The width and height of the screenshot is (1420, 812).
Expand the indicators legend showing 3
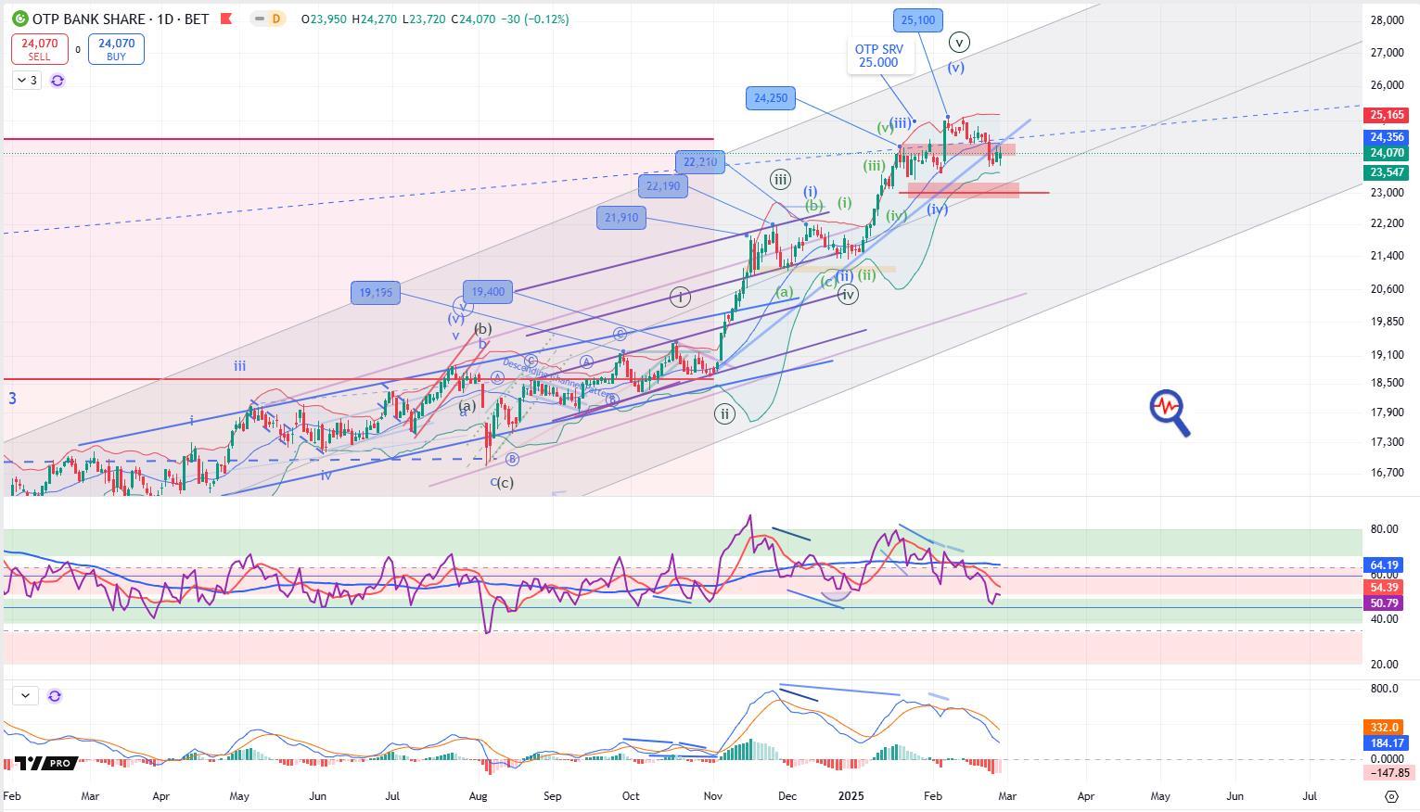(27, 81)
